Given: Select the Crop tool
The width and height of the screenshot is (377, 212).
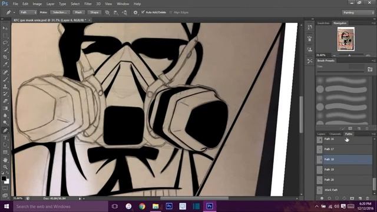Looking at the screenshot, I should coord(5,57).
